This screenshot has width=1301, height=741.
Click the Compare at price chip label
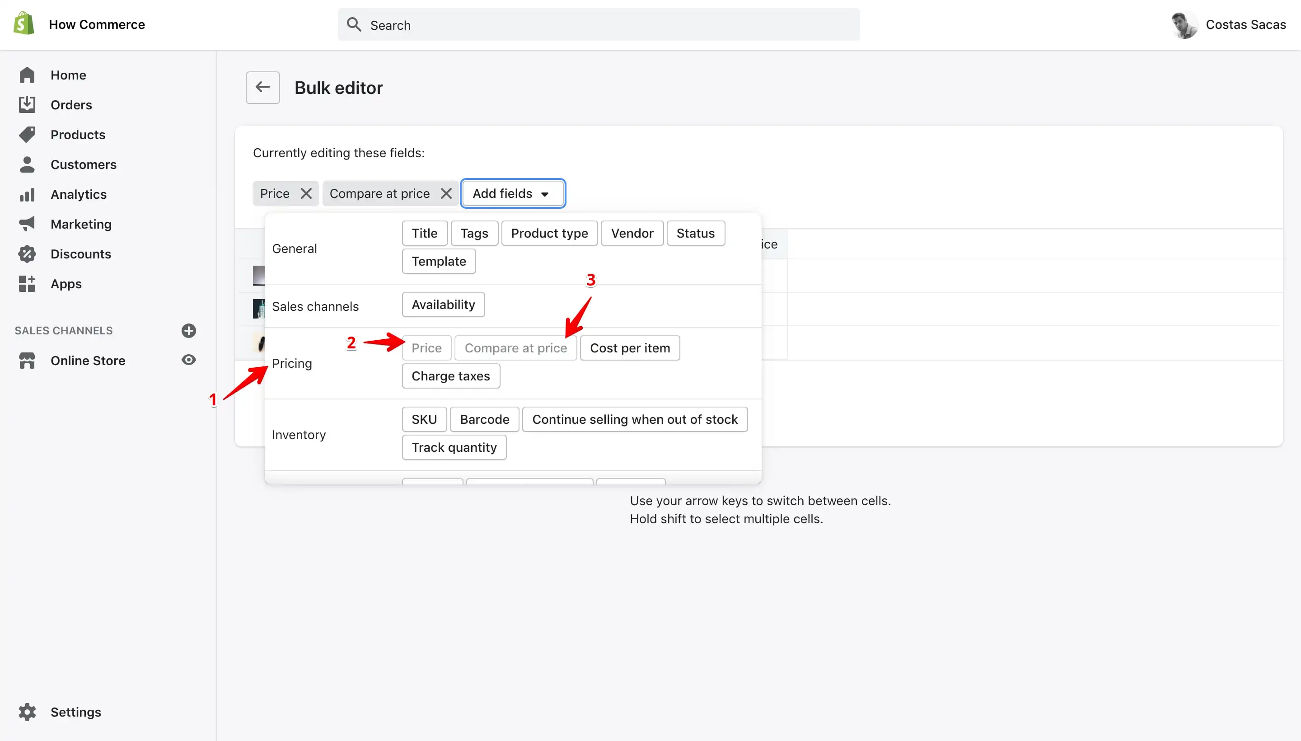tap(379, 193)
